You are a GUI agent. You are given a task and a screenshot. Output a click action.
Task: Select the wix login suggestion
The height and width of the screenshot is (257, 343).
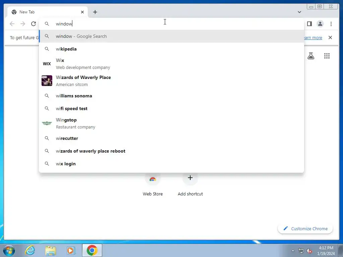171,163
